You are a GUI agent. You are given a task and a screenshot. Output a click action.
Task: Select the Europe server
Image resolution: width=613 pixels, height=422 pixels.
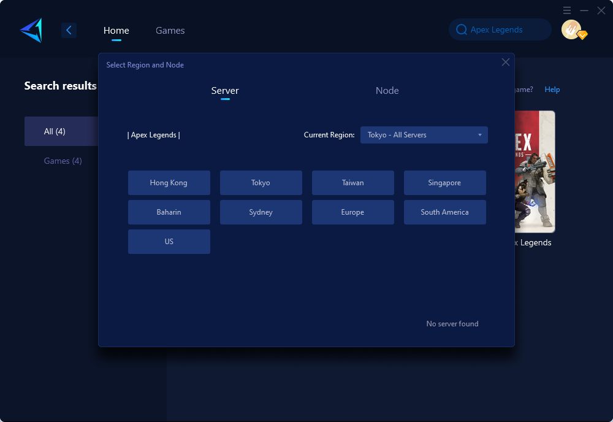(352, 212)
